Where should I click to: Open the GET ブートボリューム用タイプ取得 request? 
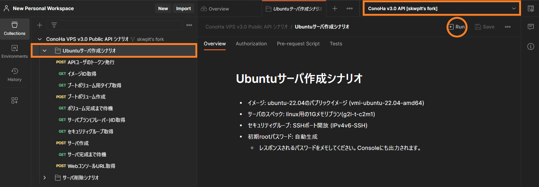pyautogui.click(x=114, y=85)
